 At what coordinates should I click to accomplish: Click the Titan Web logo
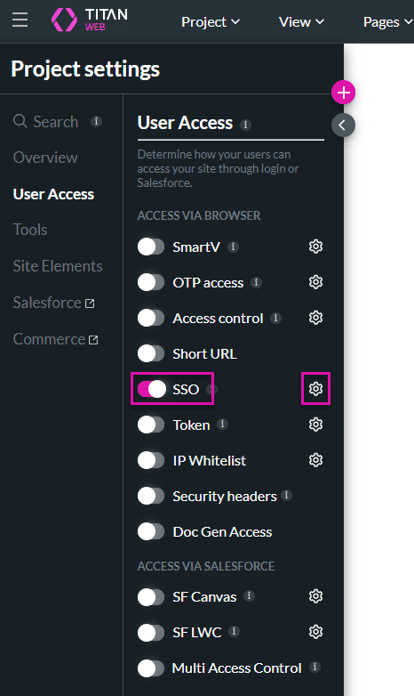(x=90, y=20)
